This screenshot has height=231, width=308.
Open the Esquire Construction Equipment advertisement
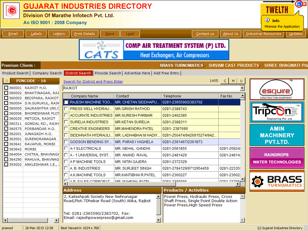277,89
